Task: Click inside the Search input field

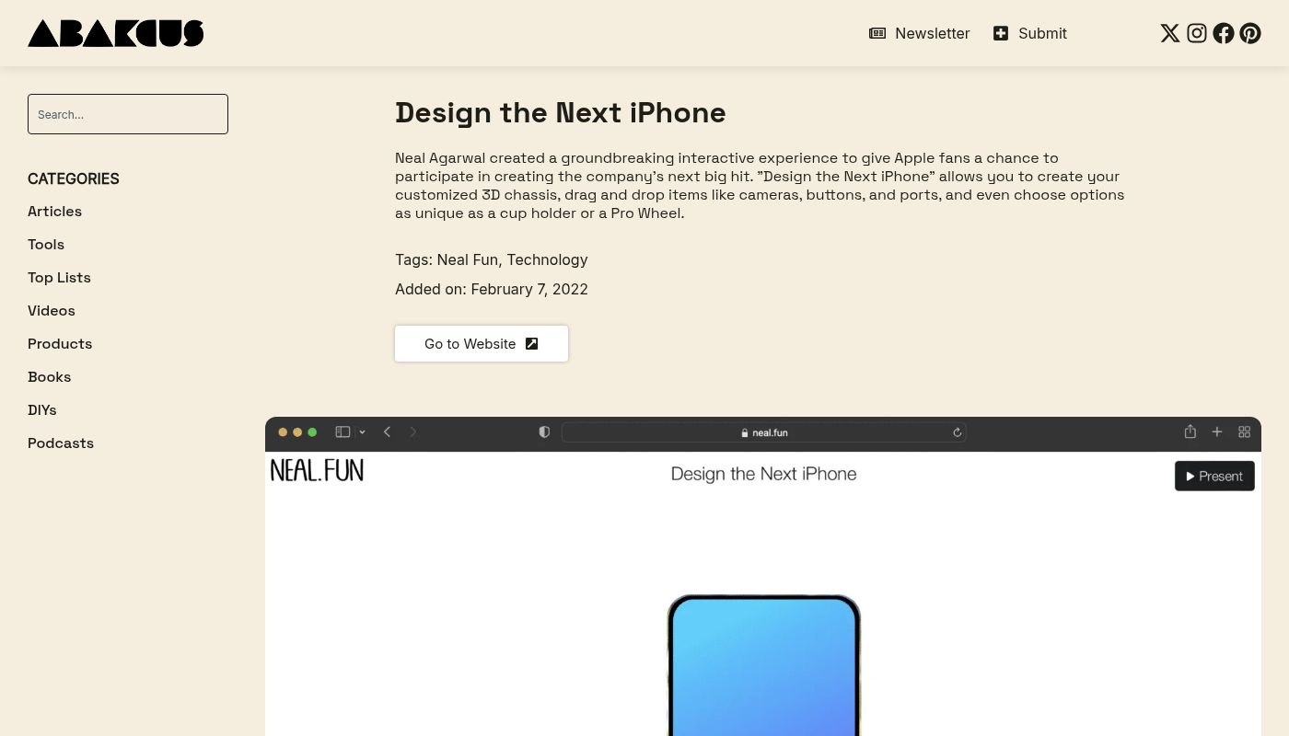Action: point(128,114)
